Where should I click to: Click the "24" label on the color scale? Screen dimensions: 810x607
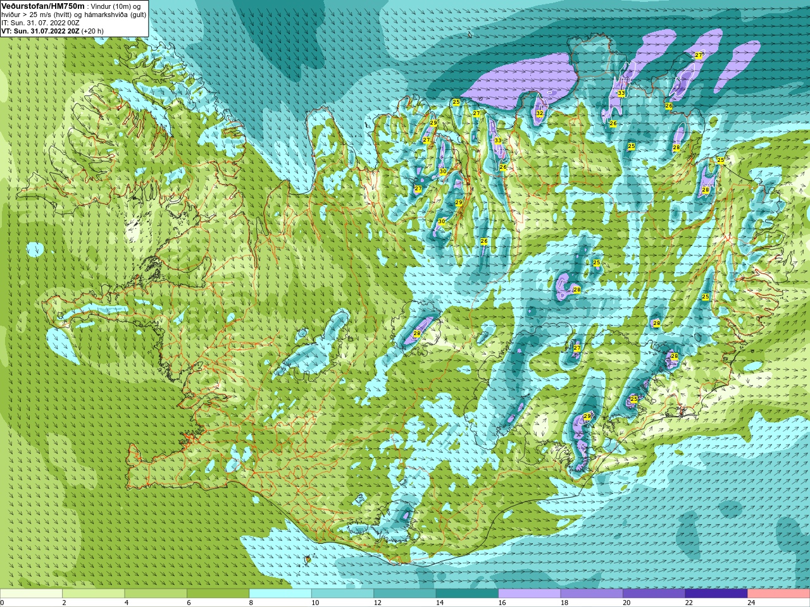751,603
